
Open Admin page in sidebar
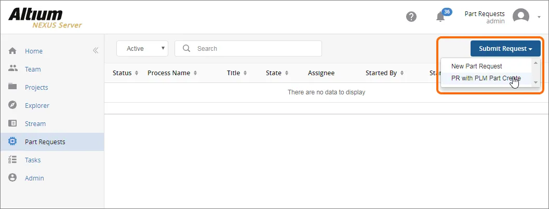click(34, 178)
